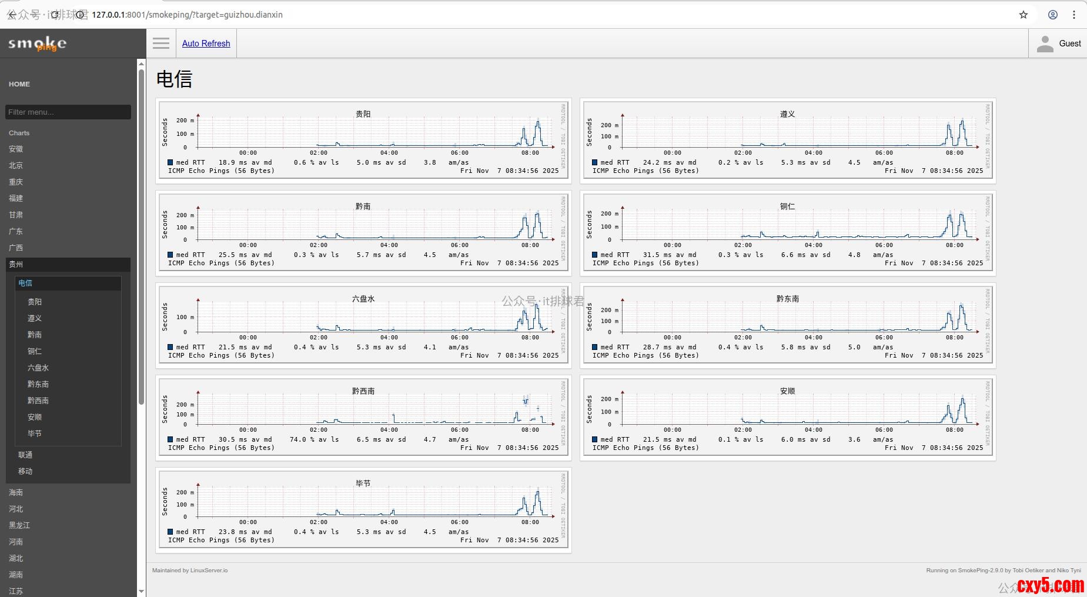Open the 贵阳 latency graph
The height and width of the screenshot is (597, 1087).
[363, 139]
